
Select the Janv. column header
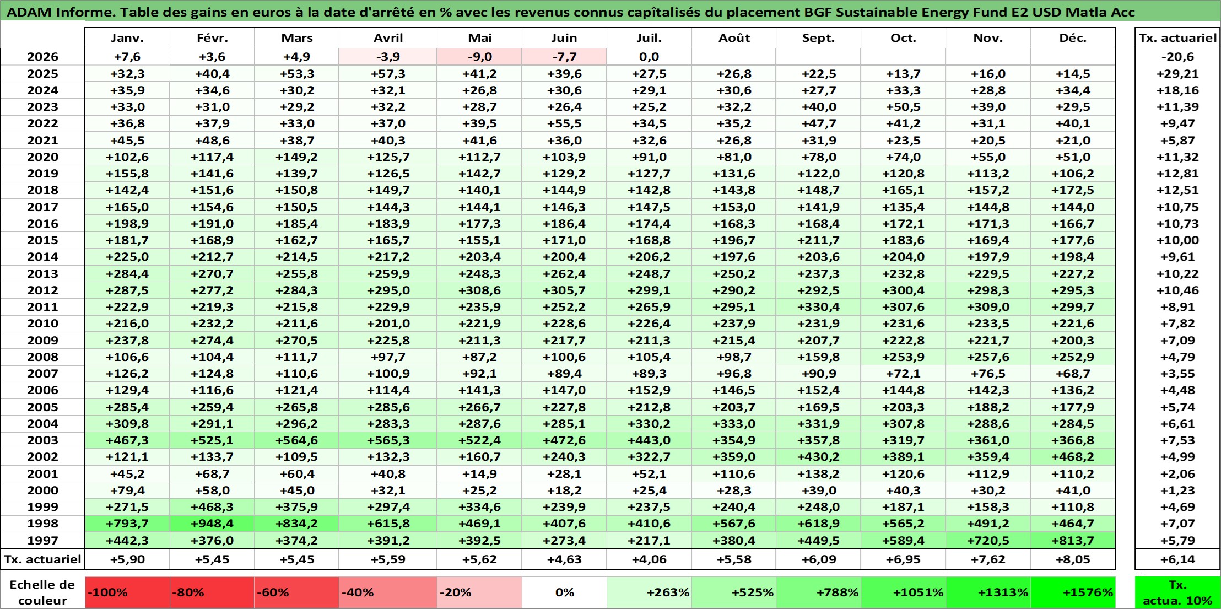127,38
